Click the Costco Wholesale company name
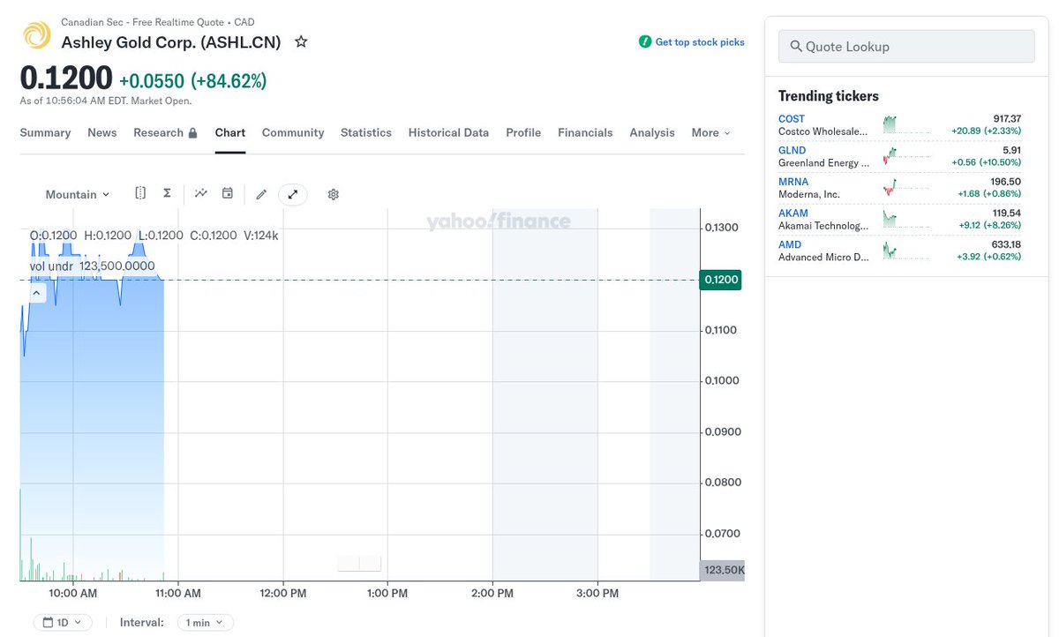The image size is (1059, 637). tap(823, 131)
